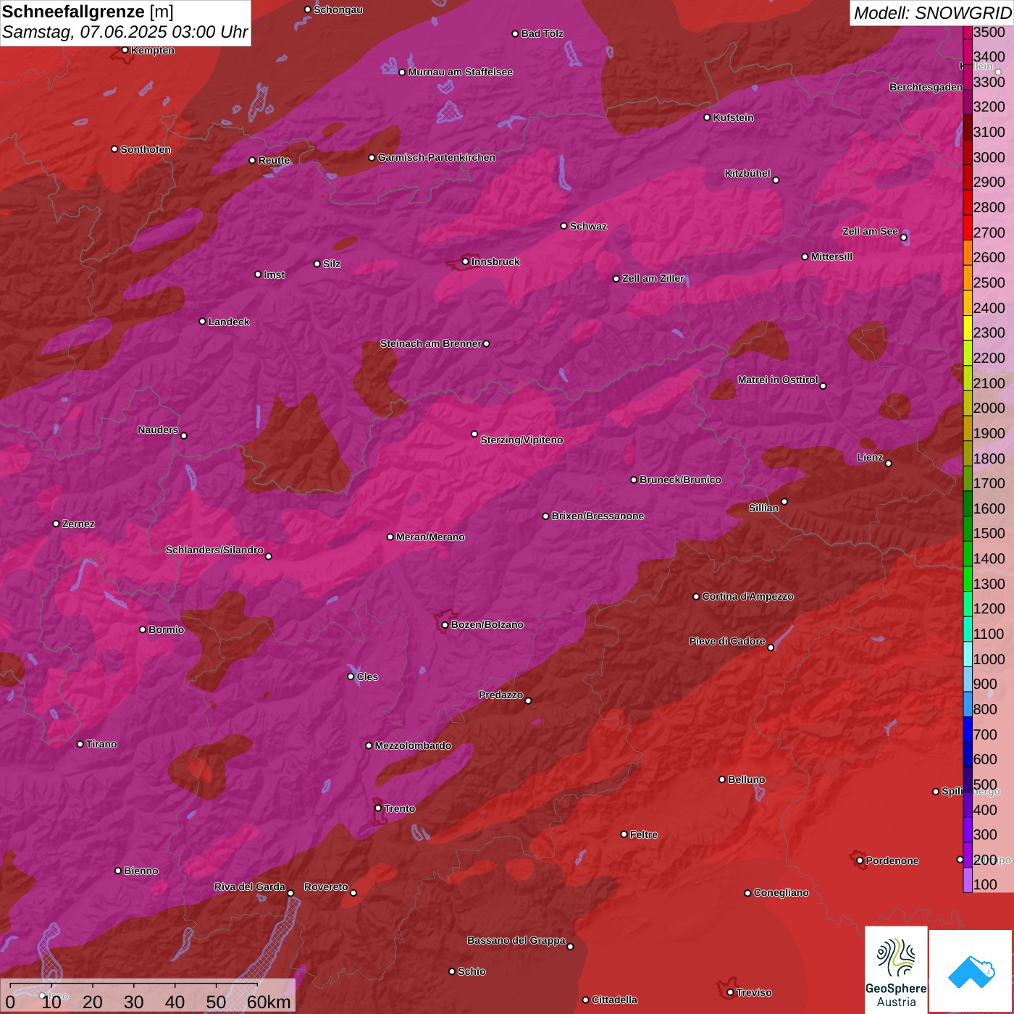Image resolution: width=1014 pixels, height=1014 pixels.
Task: Click the Riva del Garda label
Action: (x=250, y=887)
